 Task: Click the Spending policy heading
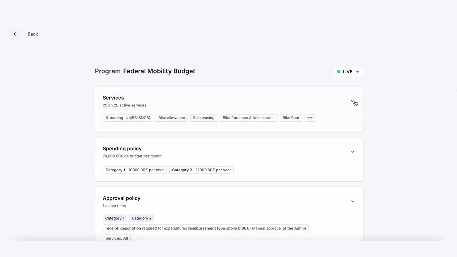pyautogui.click(x=122, y=148)
